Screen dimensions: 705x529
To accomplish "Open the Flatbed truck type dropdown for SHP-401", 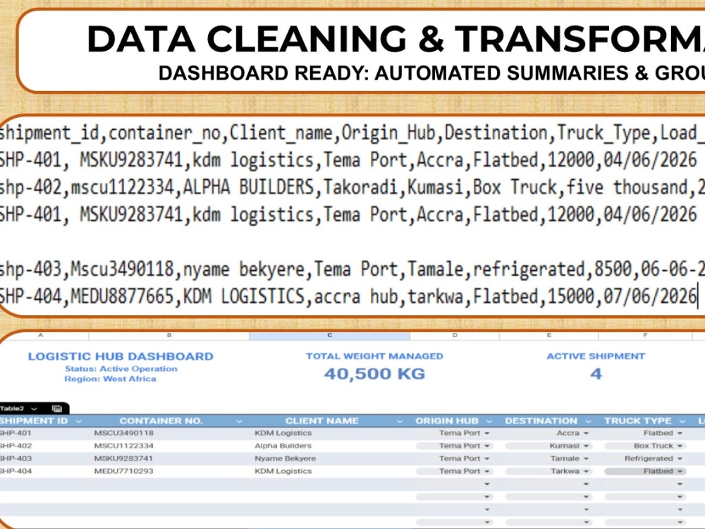I will [680, 433].
